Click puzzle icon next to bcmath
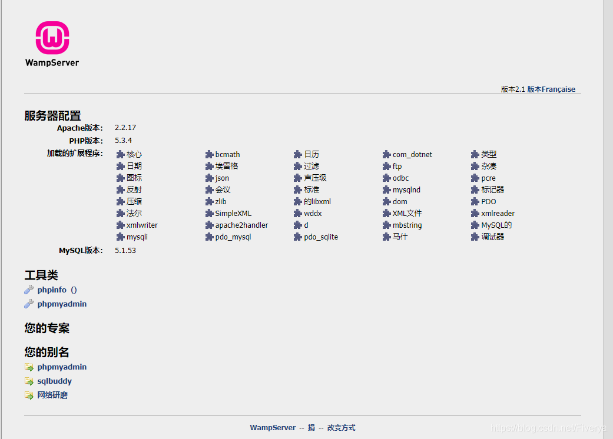Viewport: 613px width, 439px height. 209,154
